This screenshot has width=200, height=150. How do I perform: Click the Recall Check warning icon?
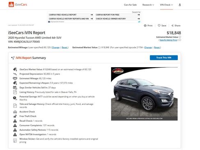click(x=15, y=121)
